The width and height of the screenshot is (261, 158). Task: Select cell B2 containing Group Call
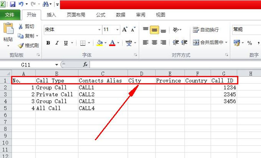pos(57,88)
